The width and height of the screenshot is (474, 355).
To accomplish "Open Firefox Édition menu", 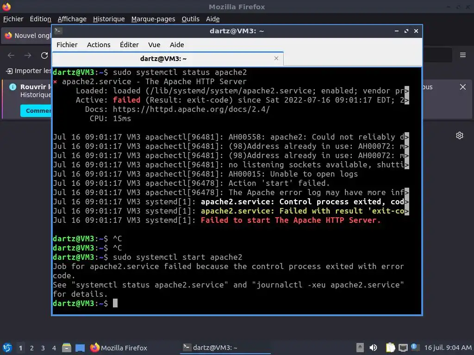I will click(41, 19).
